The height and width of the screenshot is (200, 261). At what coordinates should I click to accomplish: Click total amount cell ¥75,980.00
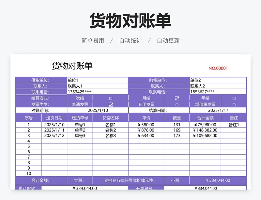205,125
